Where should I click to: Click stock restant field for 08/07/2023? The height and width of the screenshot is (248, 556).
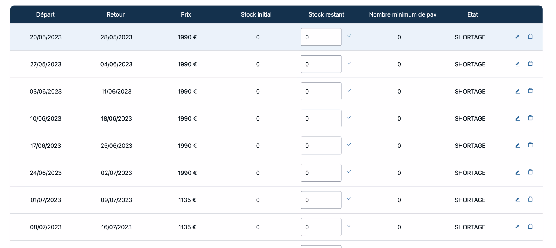[321, 227]
